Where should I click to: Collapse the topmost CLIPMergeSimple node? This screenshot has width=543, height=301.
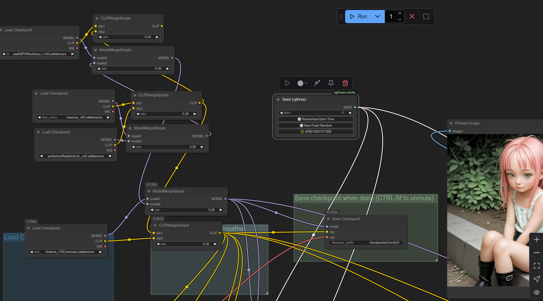pyautogui.click(x=97, y=18)
